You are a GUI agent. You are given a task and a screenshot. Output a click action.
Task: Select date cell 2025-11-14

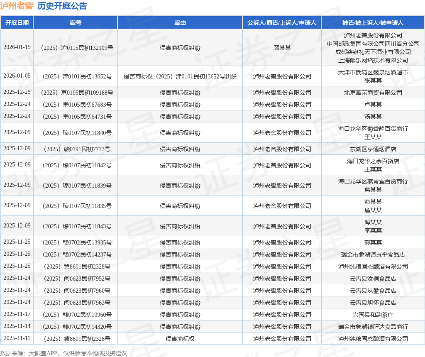click(17, 326)
